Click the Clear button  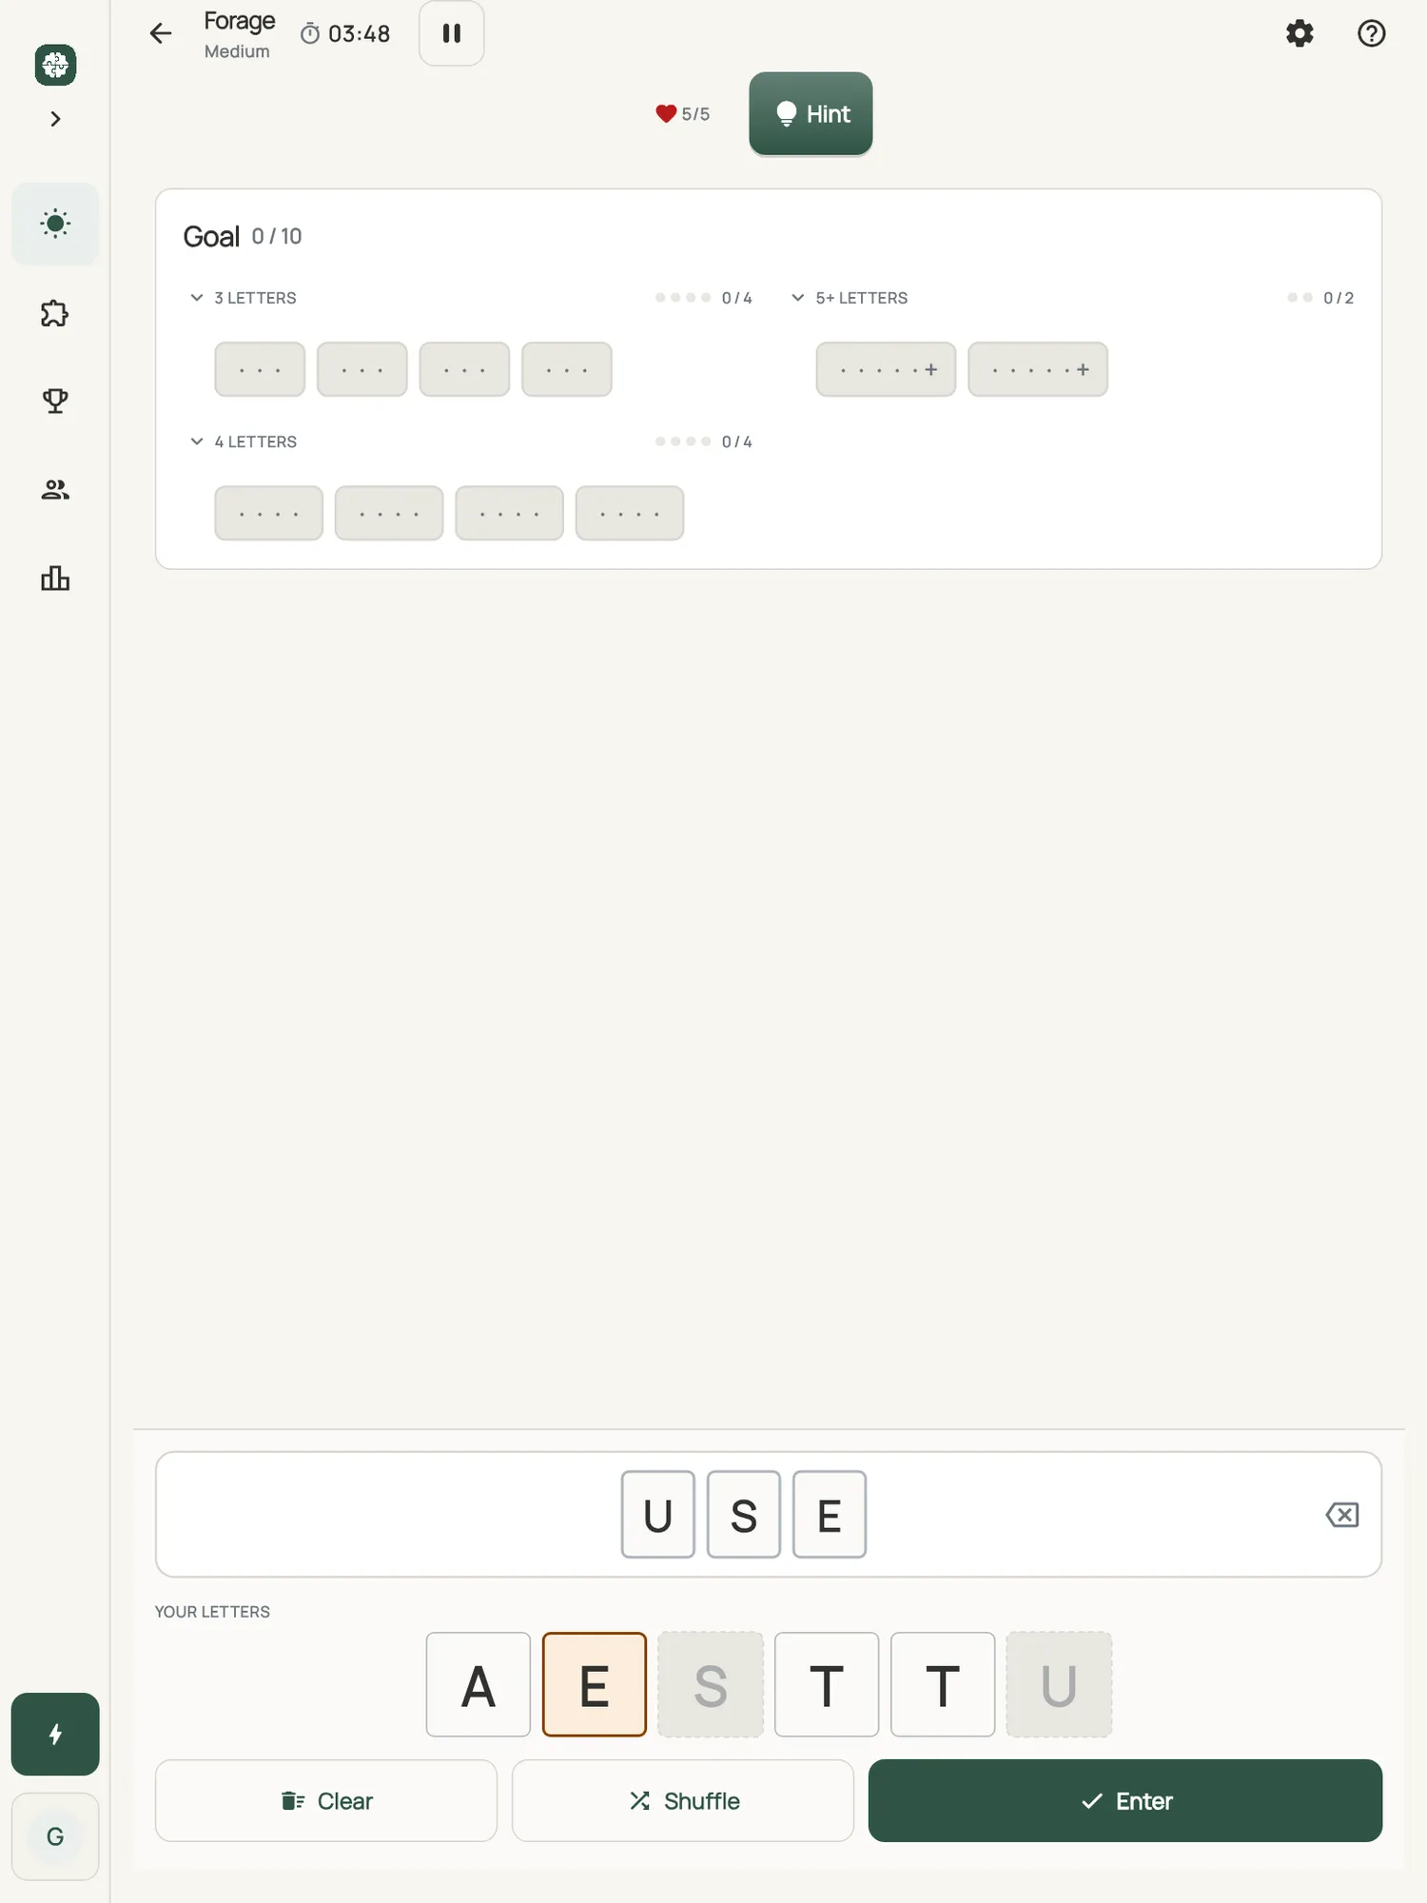(326, 1800)
